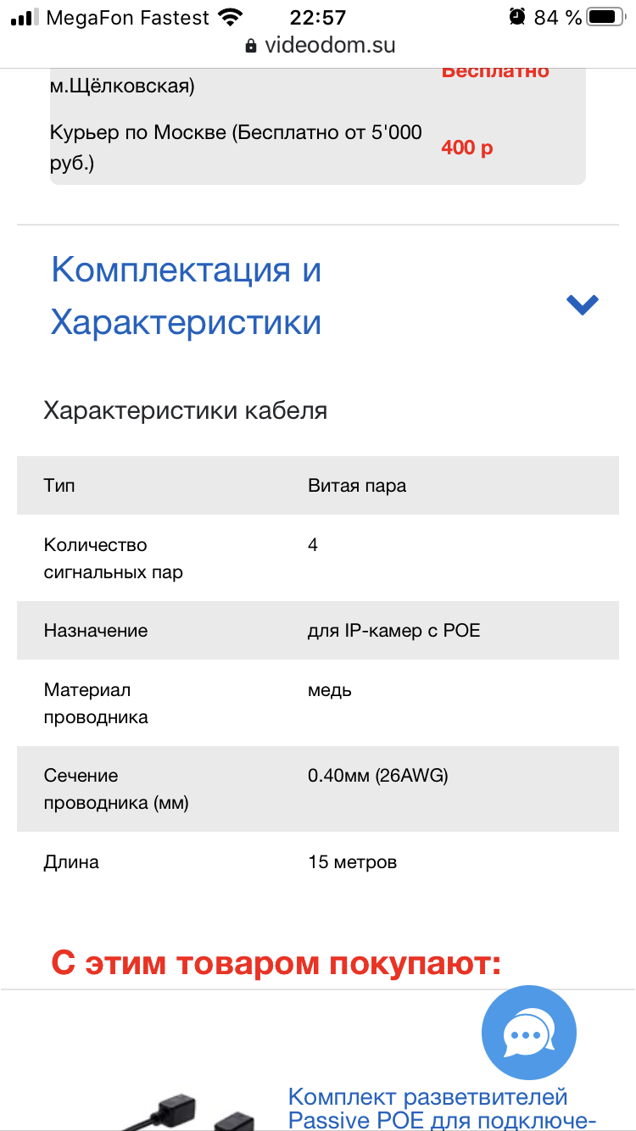The height and width of the screenshot is (1131, 636).
Task: Open the live chat bubble
Action: 528,1033
